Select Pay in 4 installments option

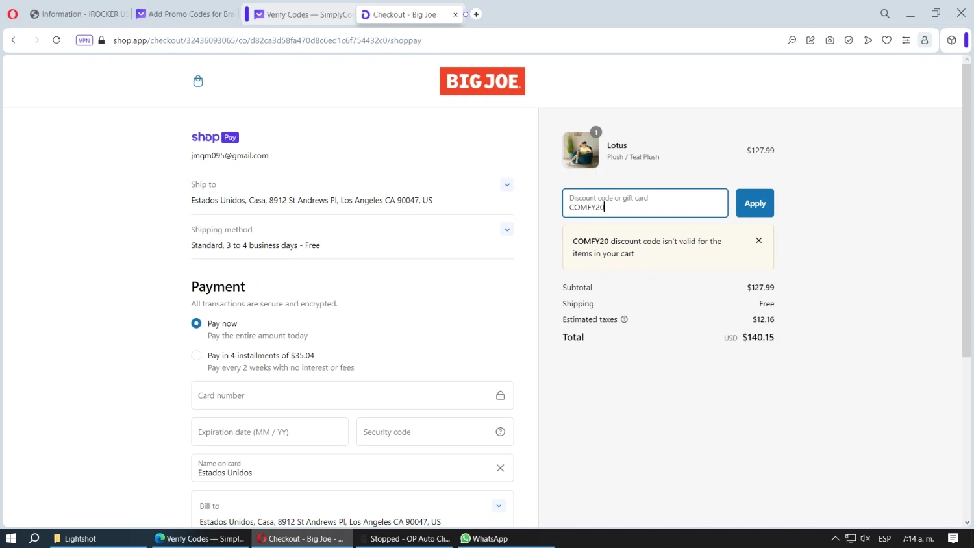click(x=196, y=355)
